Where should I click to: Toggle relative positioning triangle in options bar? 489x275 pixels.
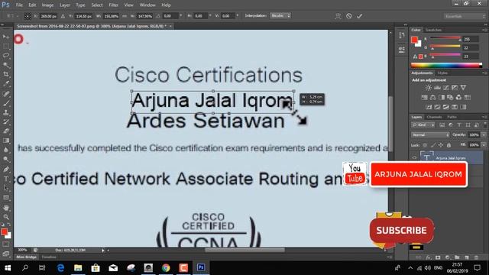[63, 16]
